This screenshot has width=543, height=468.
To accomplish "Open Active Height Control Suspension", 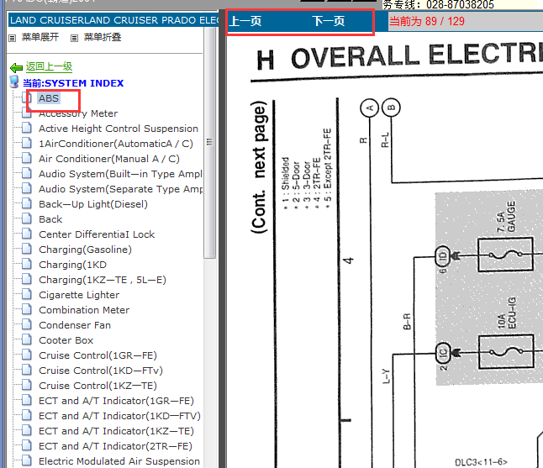I will (119, 129).
